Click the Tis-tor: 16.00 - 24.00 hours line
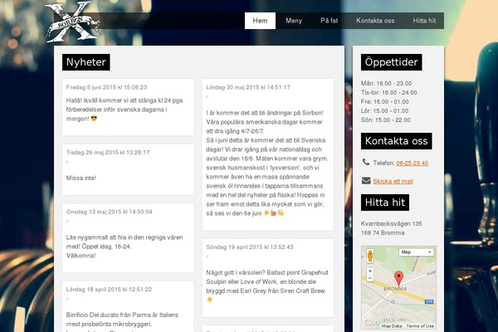 pos(389,92)
